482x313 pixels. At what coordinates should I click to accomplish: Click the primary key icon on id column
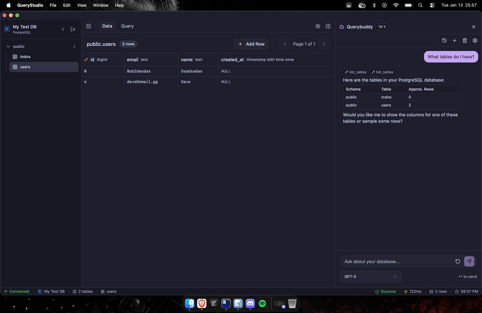click(86, 59)
